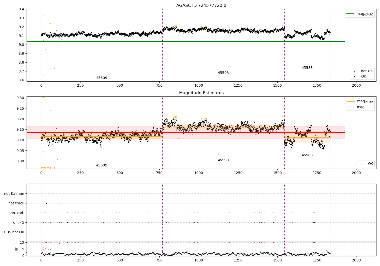This screenshot has width=380, height=266.
Task: Click the orange mag OBSID legend entry
Action: (x=360, y=101)
